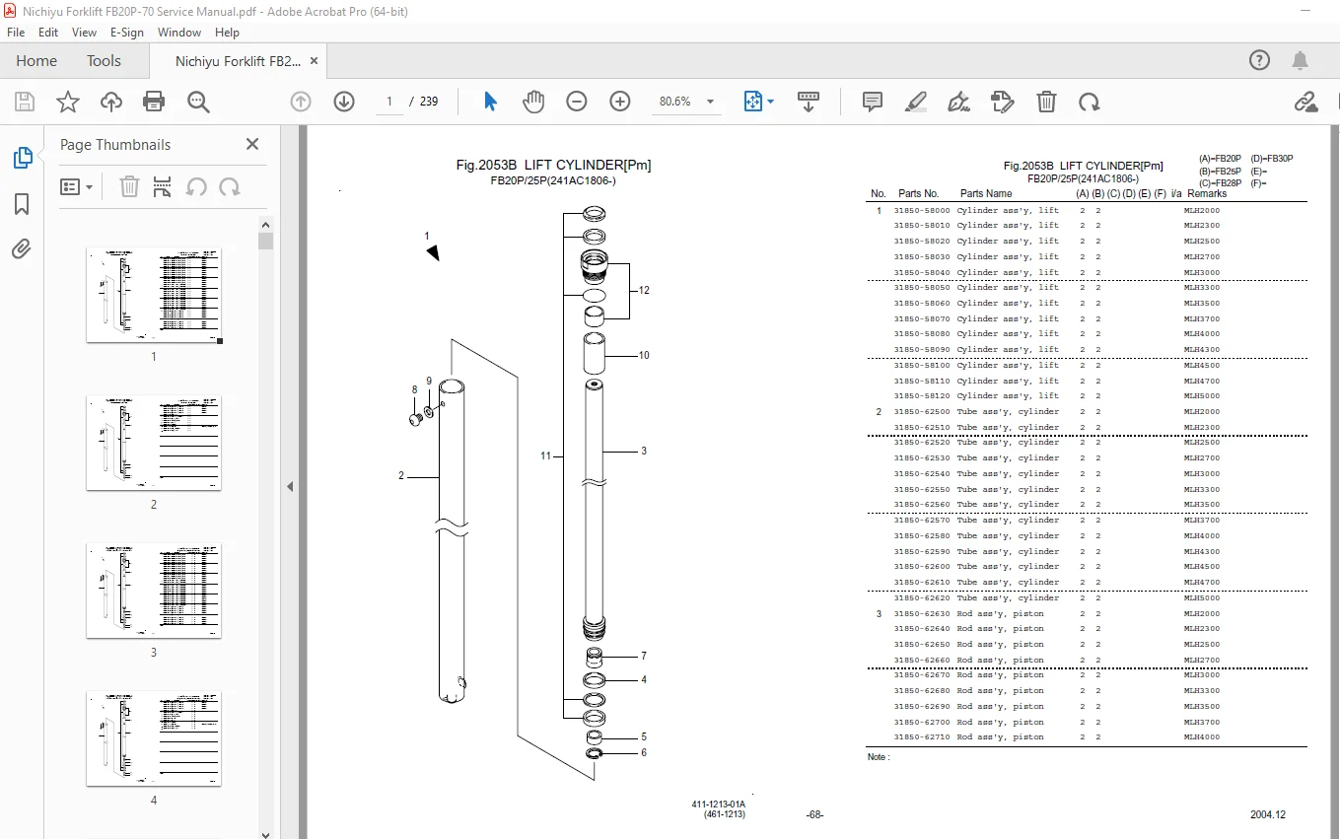The width and height of the screenshot is (1340, 839).
Task: Open the Bookmarks panel icon
Action: coord(22,204)
